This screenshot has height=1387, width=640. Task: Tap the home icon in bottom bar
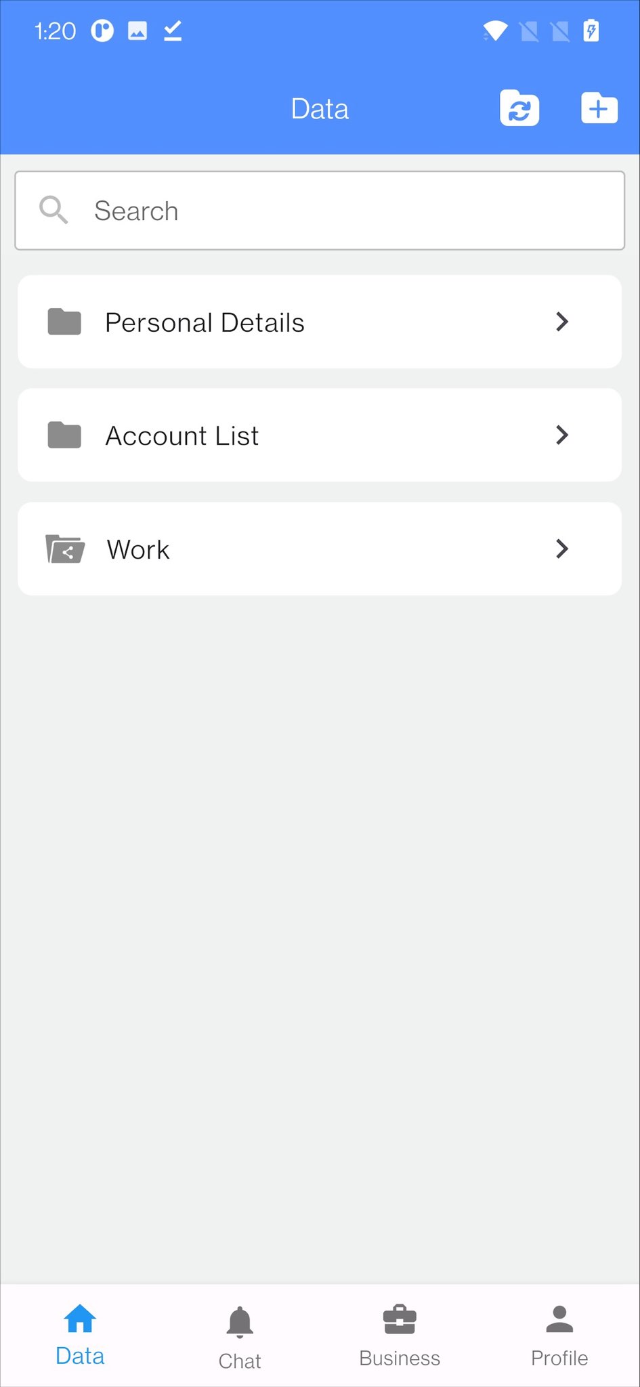pos(80,1319)
